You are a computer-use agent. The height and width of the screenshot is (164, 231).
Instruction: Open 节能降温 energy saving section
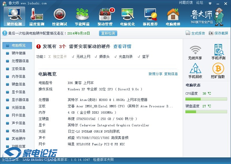tap(82, 17)
